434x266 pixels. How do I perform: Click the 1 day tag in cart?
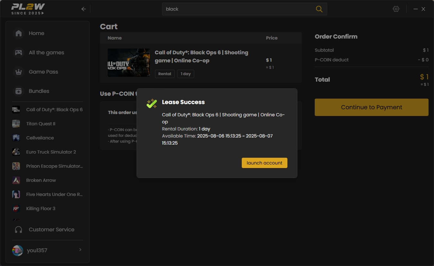(185, 74)
